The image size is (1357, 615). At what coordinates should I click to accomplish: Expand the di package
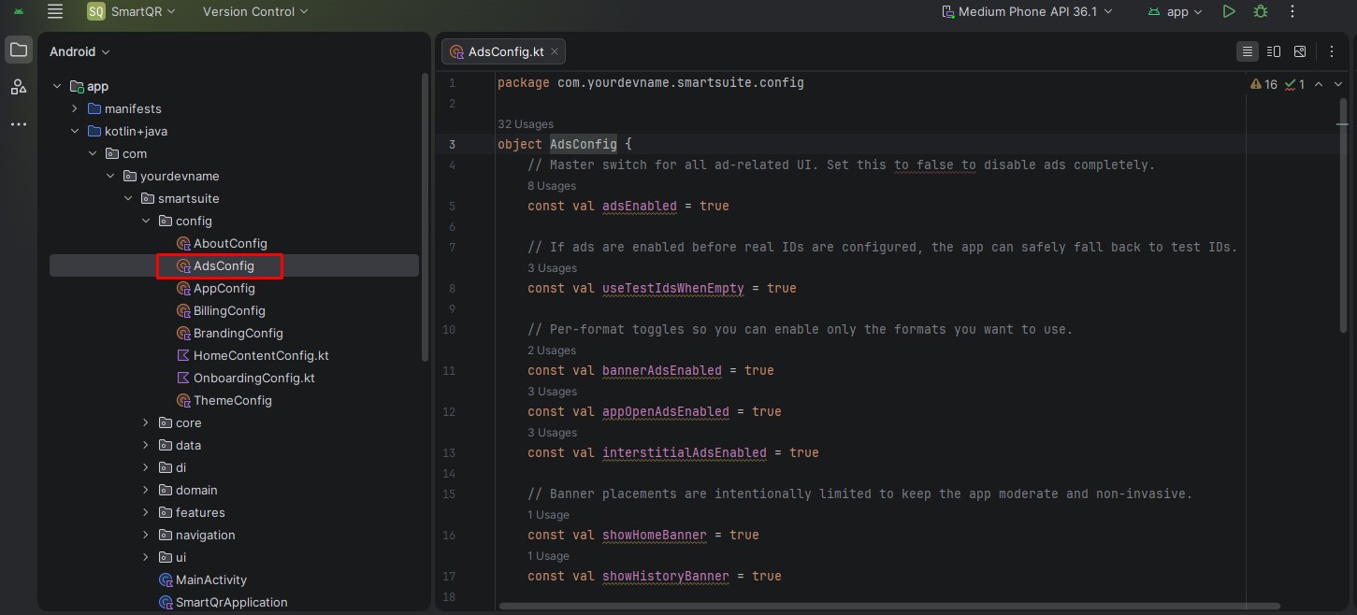pyautogui.click(x=146, y=467)
